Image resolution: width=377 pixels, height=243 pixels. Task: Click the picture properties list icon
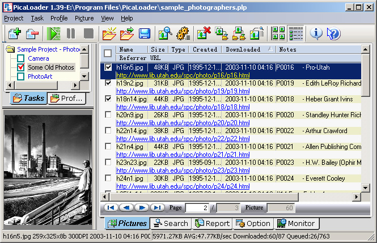(257, 33)
